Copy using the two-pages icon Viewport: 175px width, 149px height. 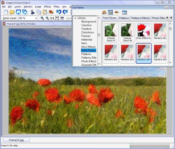tap(39, 12)
